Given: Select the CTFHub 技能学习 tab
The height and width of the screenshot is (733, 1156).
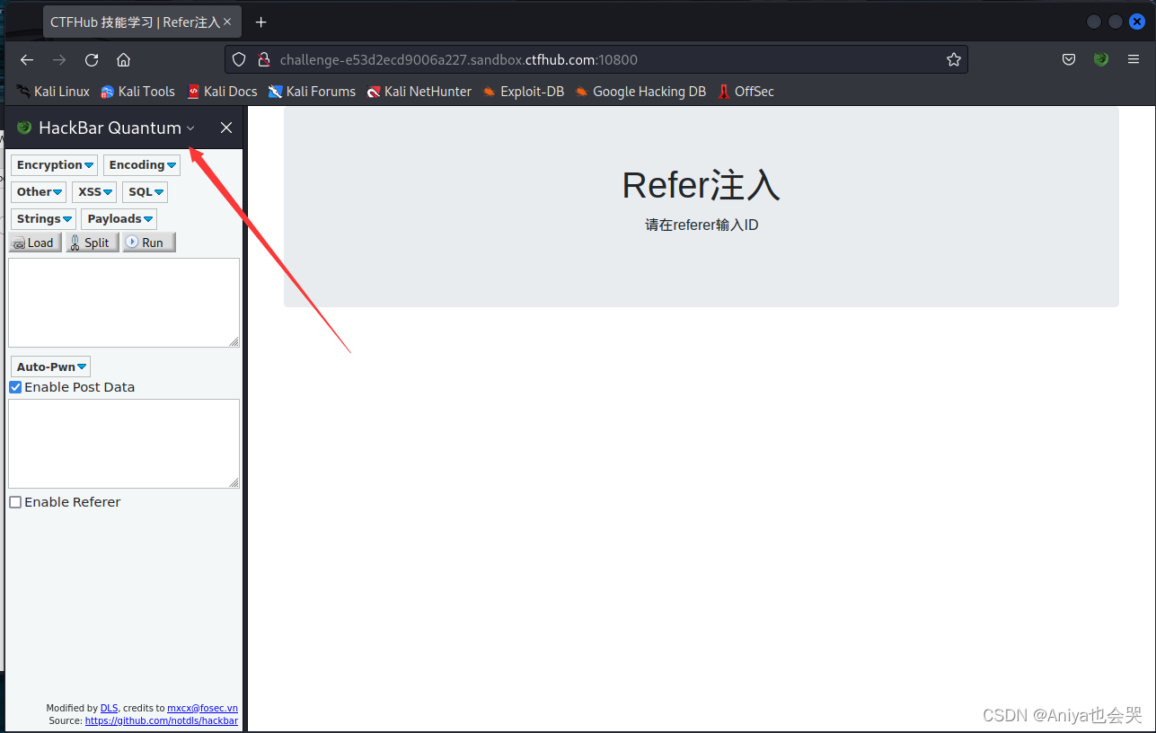Looking at the screenshot, I should pos(142,22).
